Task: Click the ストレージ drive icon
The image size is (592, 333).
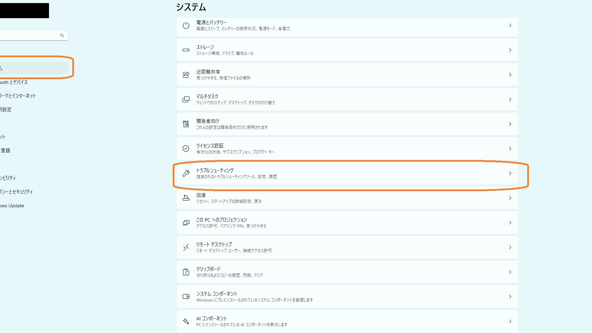Action: coord(186,50)
